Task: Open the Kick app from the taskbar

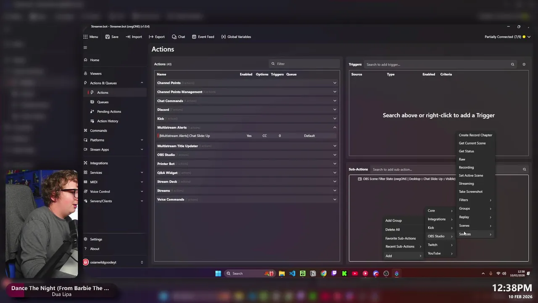Action: [344, 274]
